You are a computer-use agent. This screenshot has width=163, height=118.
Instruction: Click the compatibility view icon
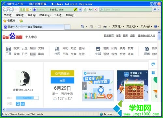coord(85,9)
